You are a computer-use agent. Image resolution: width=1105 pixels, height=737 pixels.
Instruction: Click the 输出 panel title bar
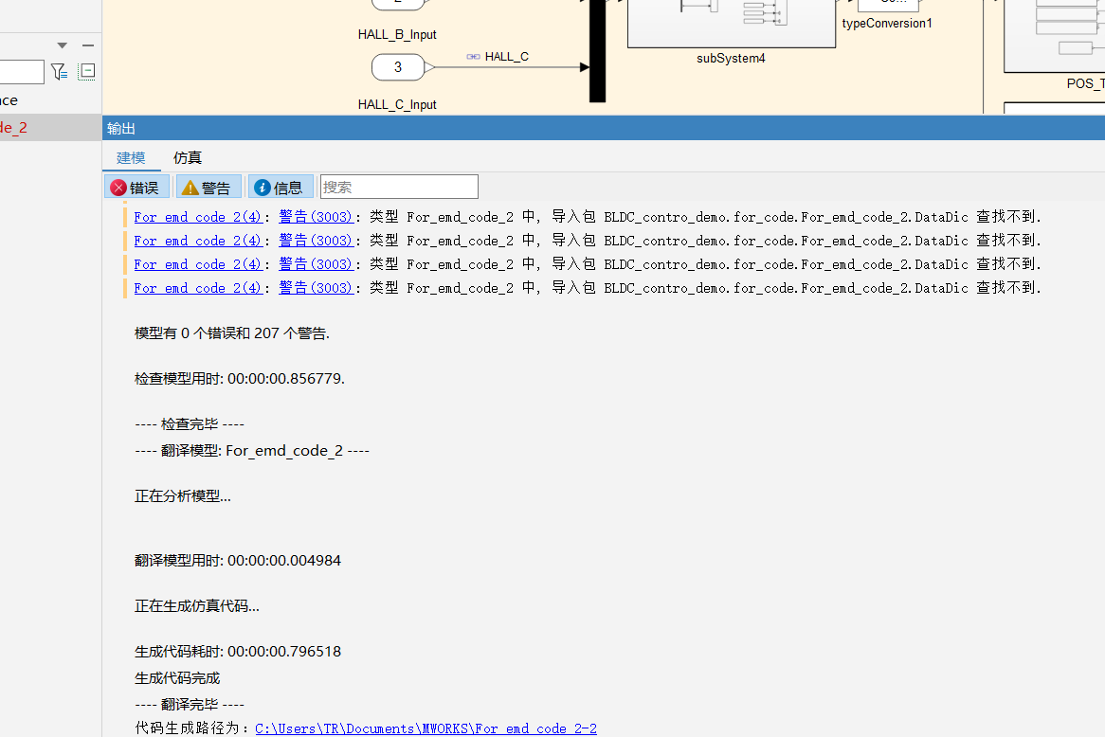[604, 128]
